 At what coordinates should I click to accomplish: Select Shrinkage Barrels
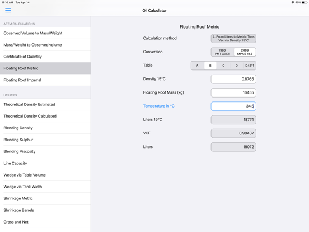(x=45, y=210)
